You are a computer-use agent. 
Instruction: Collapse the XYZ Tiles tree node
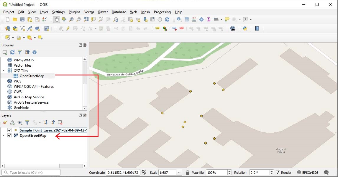(x=4, y=71)
